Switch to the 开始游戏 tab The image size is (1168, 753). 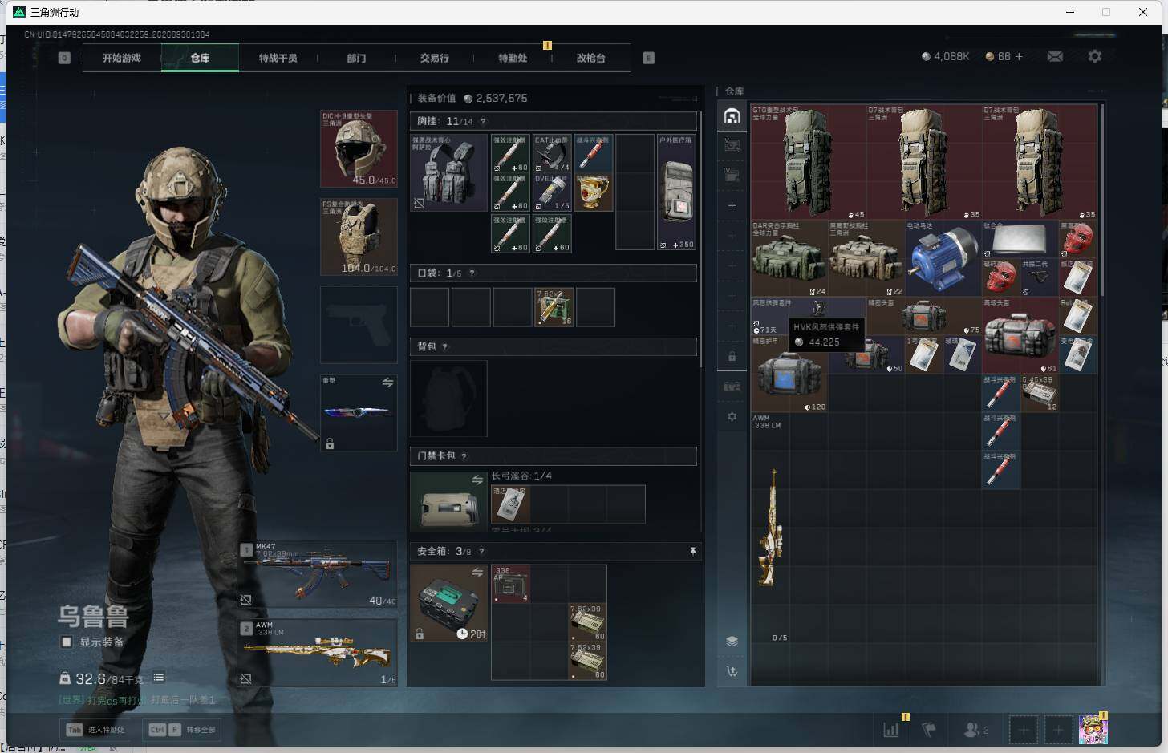122,58
